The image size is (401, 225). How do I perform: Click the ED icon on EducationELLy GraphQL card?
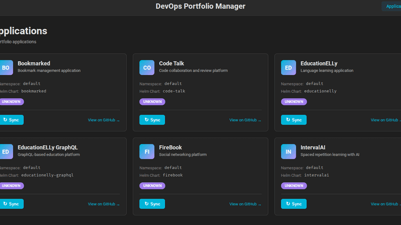coord(6,151)
